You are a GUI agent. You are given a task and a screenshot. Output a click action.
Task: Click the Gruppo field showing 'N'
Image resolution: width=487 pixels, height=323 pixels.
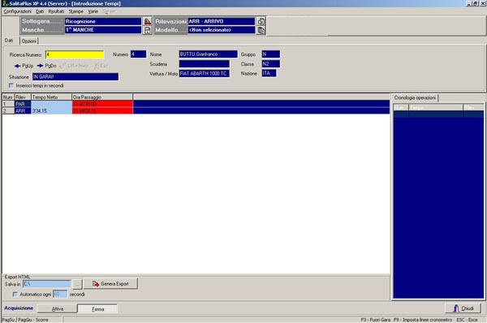(x=271, y=54)
